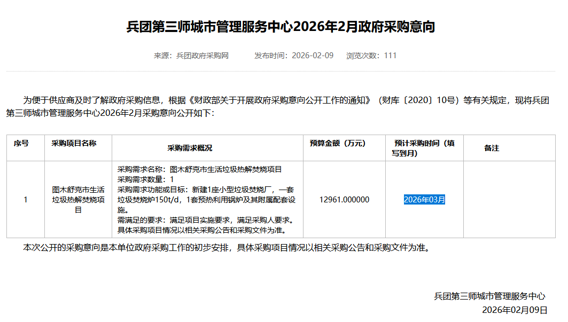The image size is (568, 322).
Task: Click the publish date 2026-02-09
Action: (x=312, y=56)
